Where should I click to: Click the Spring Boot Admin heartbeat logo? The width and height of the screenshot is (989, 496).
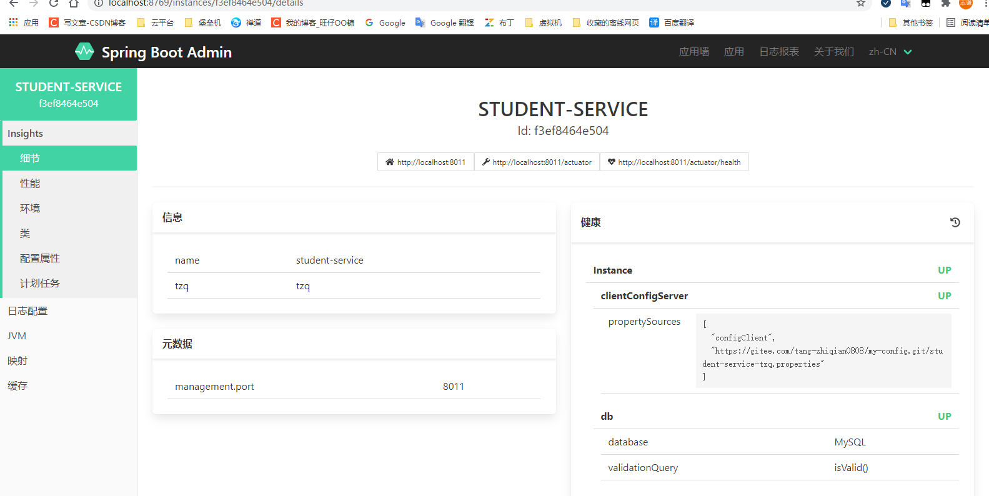[x=84, y=51]
